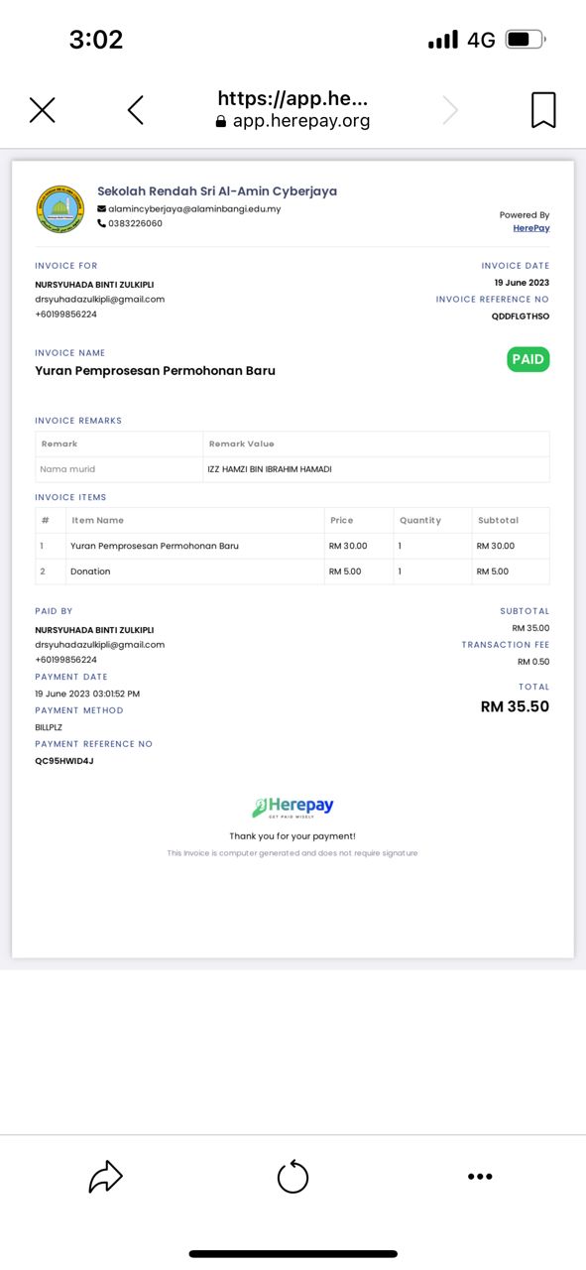586x1270 pixels.
Task: Go back using the left chevron
Action: coord(136,110)
